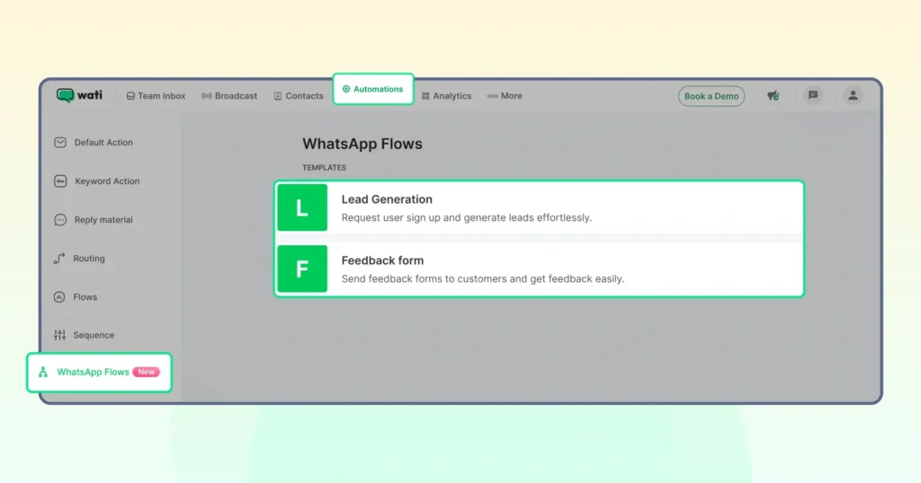This screenshot has height=483, width=921.
Task: Open the Team Inbox tab
Action: click(156, 95)
